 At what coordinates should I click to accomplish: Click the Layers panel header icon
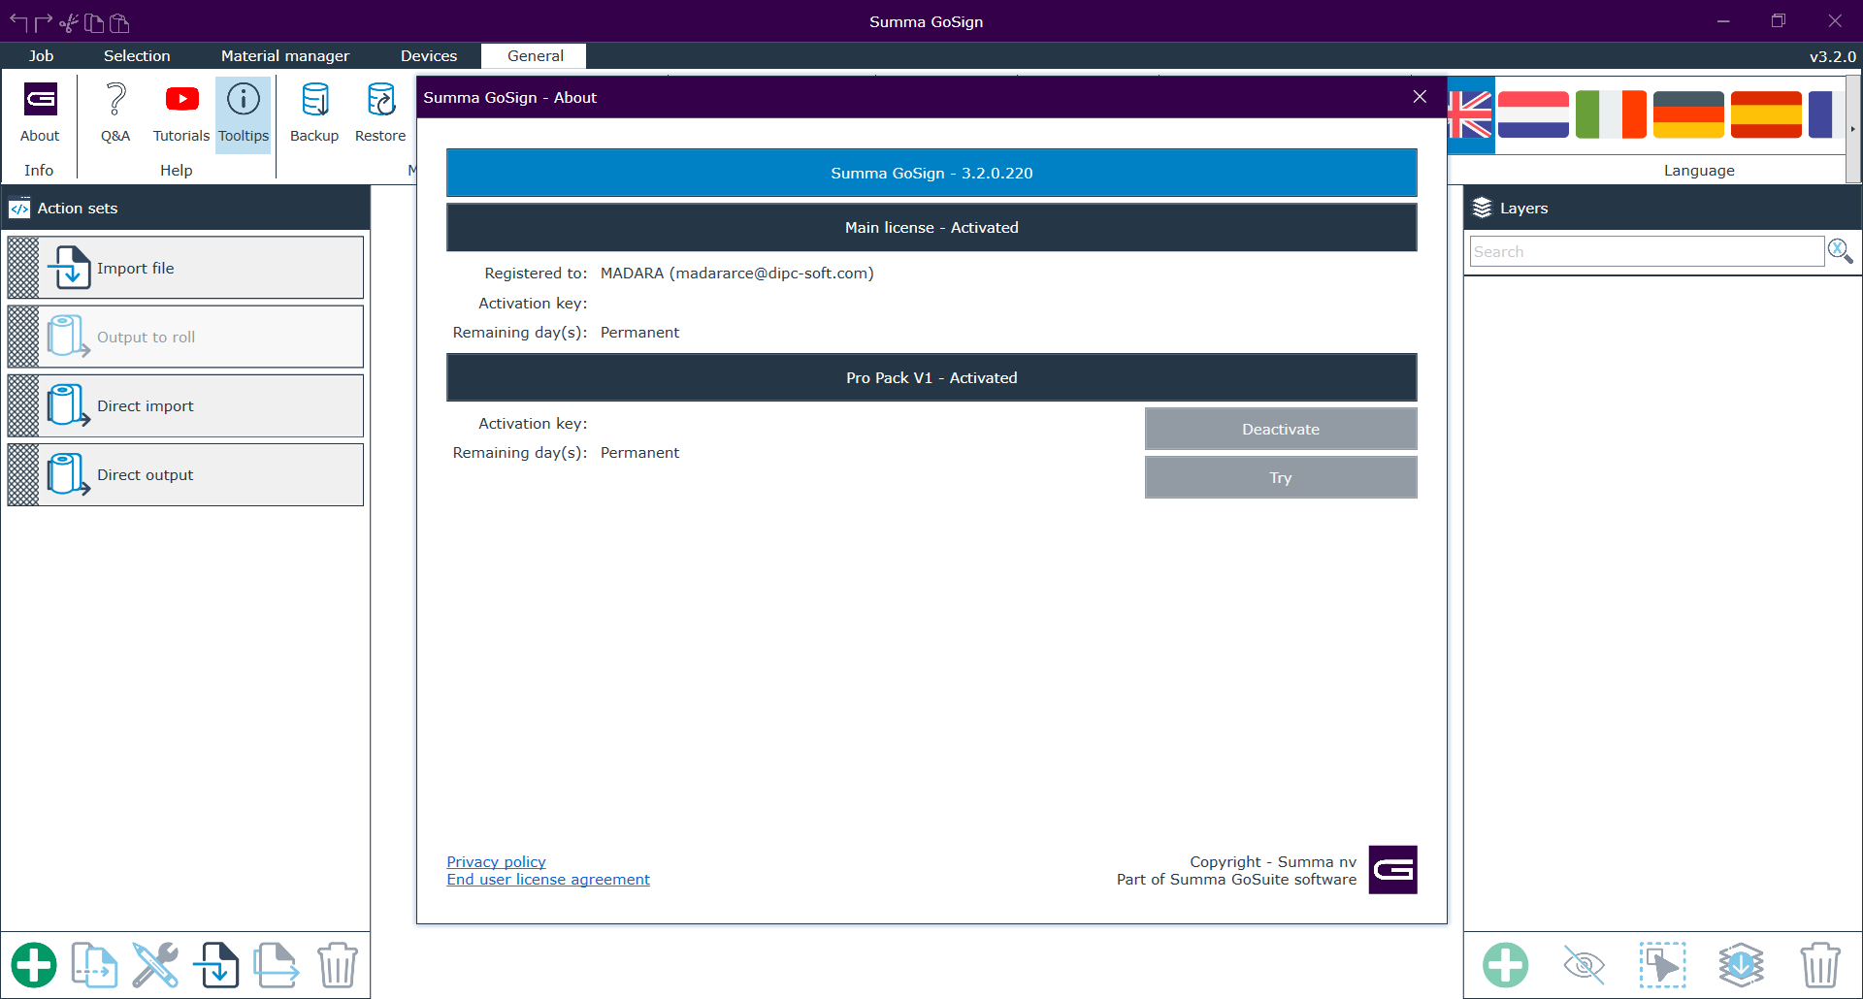(1482, 208)
